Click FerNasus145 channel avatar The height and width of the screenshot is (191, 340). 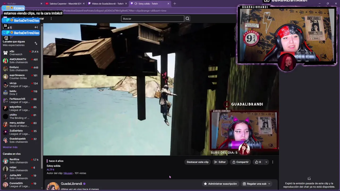point(5,101)
